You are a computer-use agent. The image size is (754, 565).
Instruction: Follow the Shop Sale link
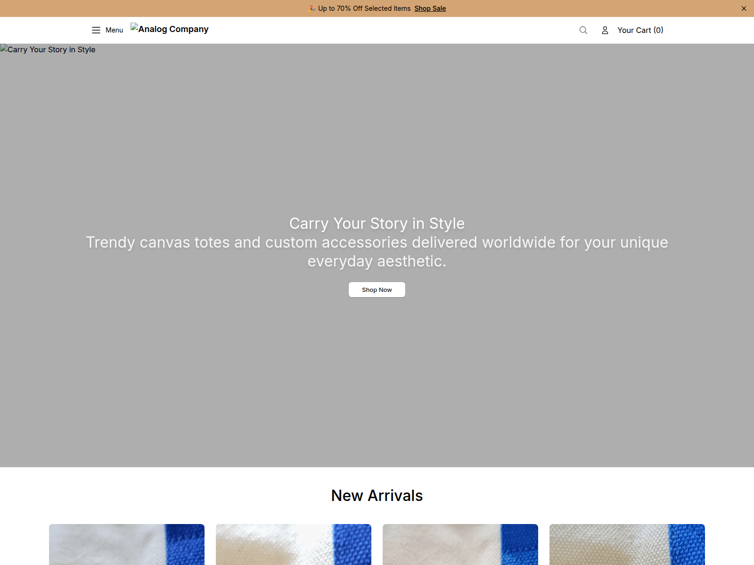click(430, 8)
